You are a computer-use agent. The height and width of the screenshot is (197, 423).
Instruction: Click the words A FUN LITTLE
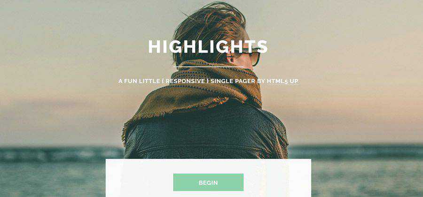click(x=140, y=81)
